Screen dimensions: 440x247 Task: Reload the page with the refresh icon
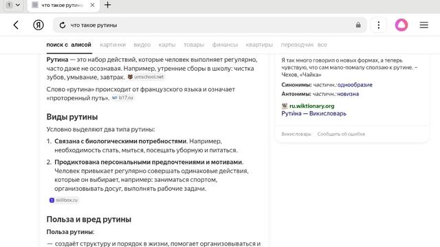click(63, 25)
